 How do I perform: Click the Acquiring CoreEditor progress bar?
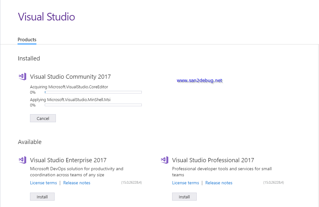click(x=93, y=92)
